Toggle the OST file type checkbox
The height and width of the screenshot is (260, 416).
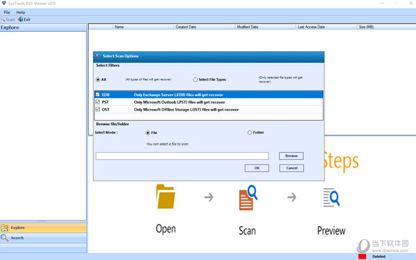tap(98, 109)
